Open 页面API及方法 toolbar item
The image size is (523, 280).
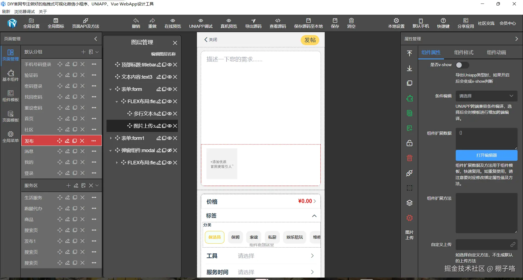pyautogui.click(x=86, y=23)
